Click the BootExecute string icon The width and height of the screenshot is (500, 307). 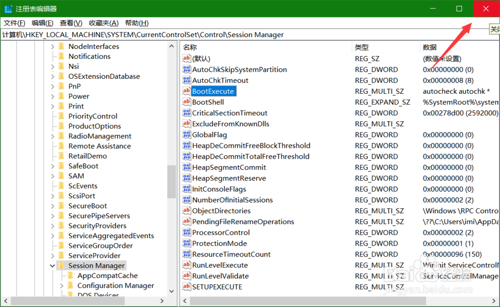pos(186,91)
